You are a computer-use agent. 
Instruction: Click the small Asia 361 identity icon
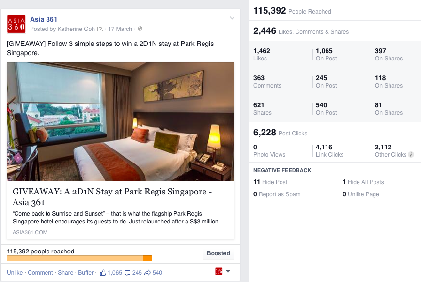coord(219,271)
